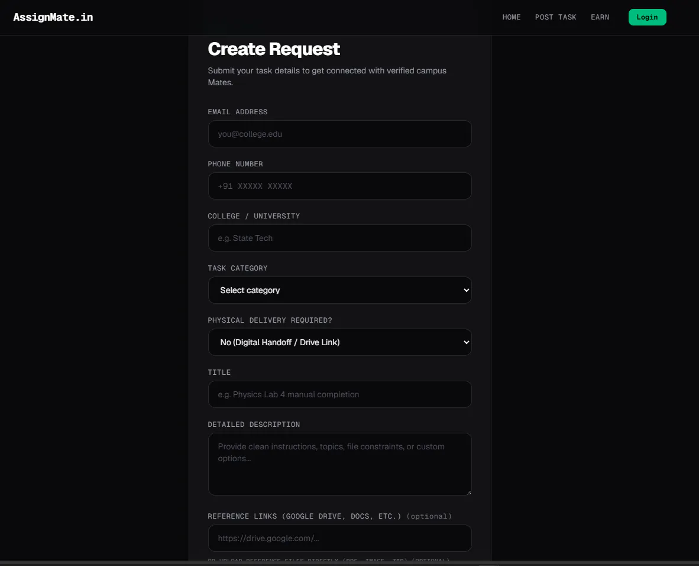The width and height of the screenshot is (699, 566).
Task: Select the COLLEGE / UNIVERSITY label
Action: [x=254, y=216]
